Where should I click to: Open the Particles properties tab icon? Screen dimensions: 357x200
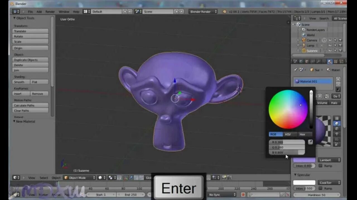341,62
